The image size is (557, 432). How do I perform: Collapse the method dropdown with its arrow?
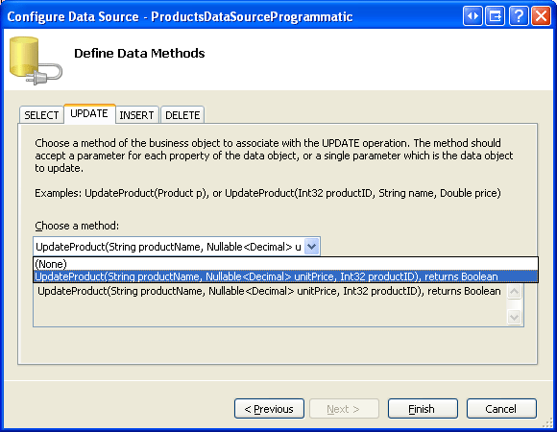click(x=311, y=247)
